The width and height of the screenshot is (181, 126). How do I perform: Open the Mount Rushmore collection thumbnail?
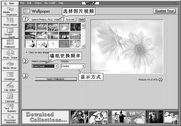tap(171, 117)
